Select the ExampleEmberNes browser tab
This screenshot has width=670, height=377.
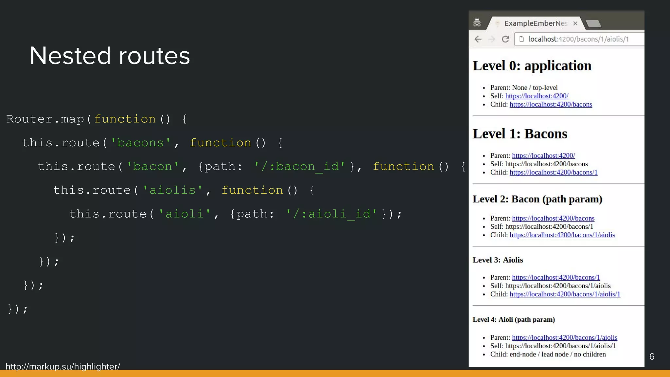(x=535, y=24)
